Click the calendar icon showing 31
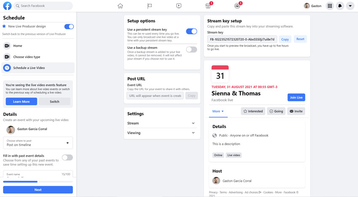Screen dimensions: 358x197 click(x=220, y=74)
